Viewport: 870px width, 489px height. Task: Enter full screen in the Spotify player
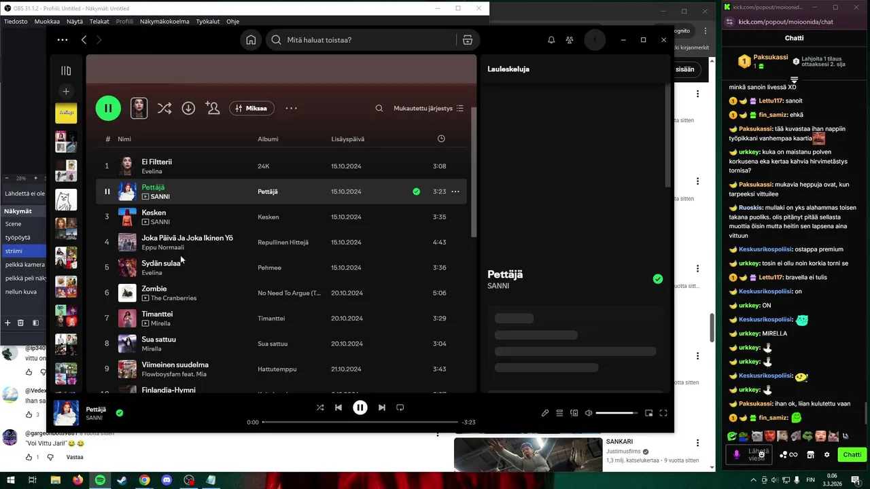(x=663, y=413)
